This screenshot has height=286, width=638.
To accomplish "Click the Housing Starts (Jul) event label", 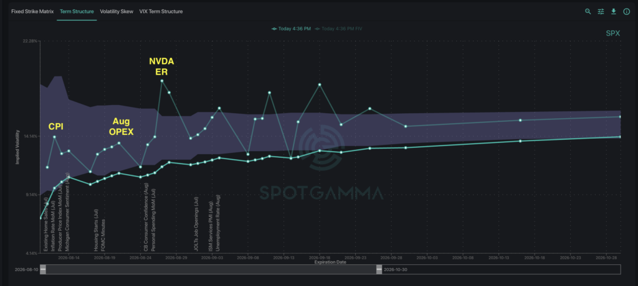I will pos(97,229).
